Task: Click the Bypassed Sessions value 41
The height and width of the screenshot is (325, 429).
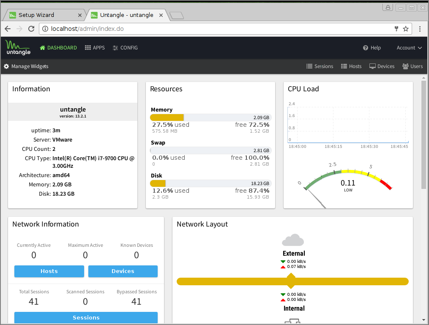Action: 136,301
